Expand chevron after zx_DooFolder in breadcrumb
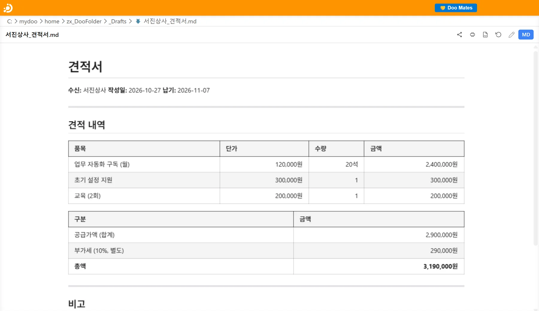Image resolution: width=539 pixels, height=311 pixels. tap(105, 21)
